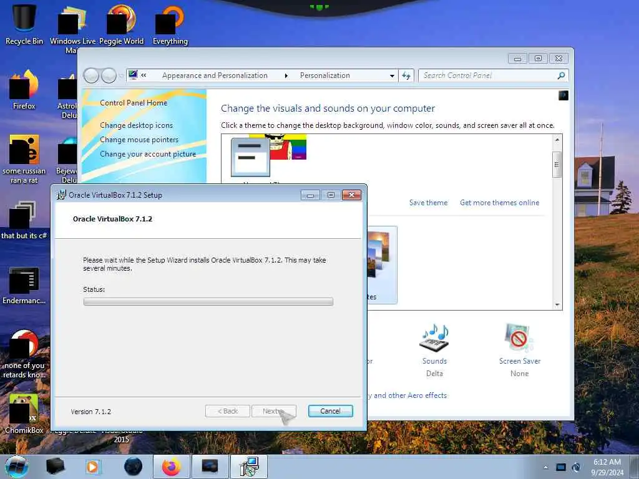Click the black box taskbar icon

coord(55,467)
